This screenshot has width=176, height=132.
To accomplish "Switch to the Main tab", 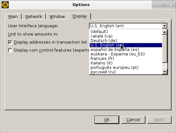I will tap(13, 17).
